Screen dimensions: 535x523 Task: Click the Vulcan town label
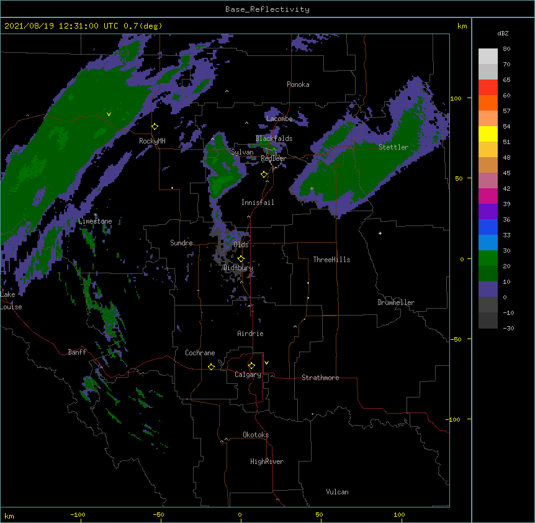pos(337,492)
